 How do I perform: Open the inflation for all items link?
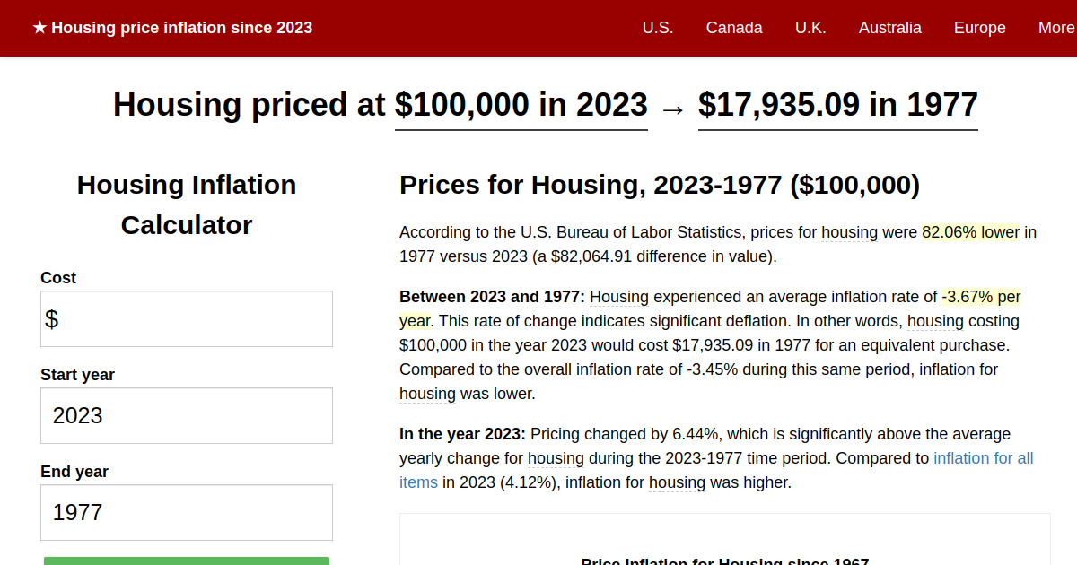pos(985,457)
